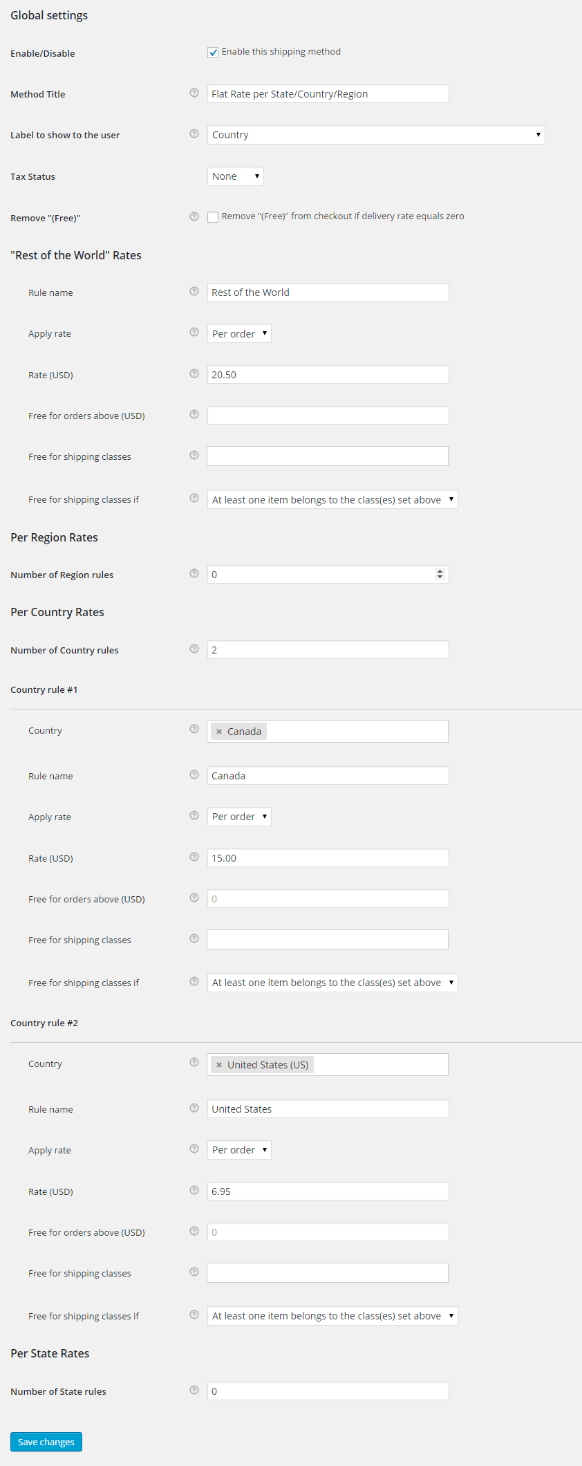Open Apply rate dropdown for Rest of World
Viewport: 582px width, 1466px height.
click(239, 334)
